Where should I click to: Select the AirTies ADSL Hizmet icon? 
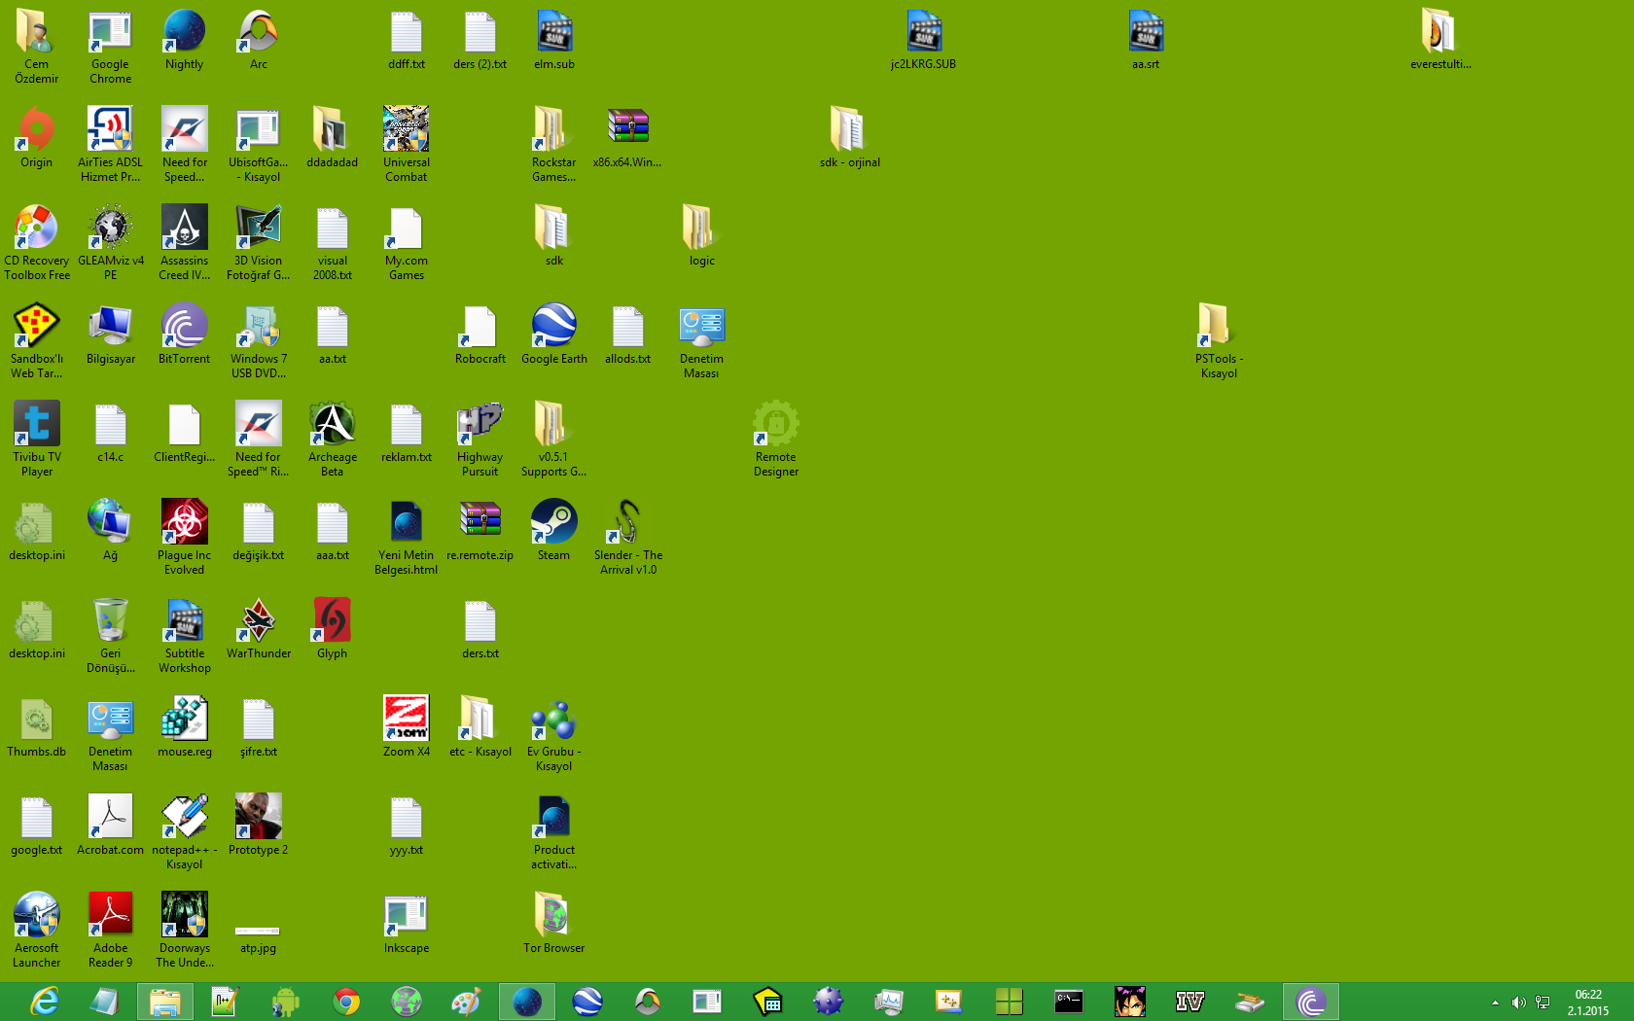[110, 144]
